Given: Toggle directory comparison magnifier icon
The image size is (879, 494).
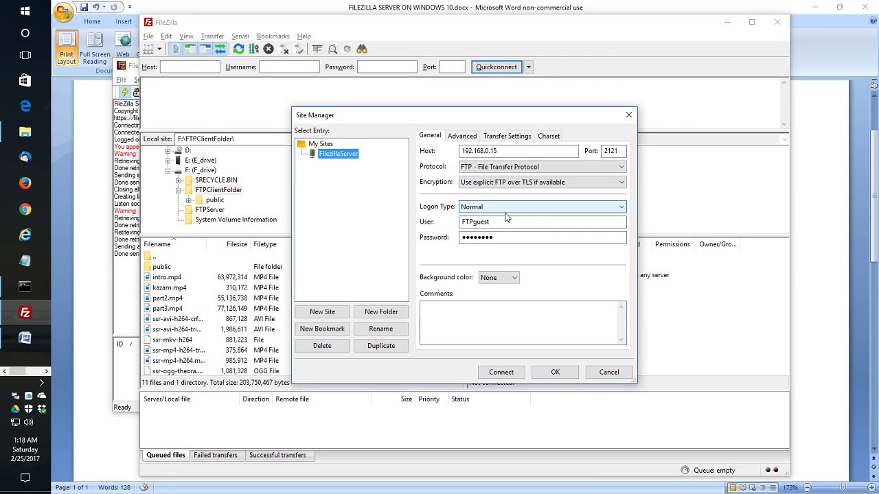Looking at the screenshot, I should (332, 49).
